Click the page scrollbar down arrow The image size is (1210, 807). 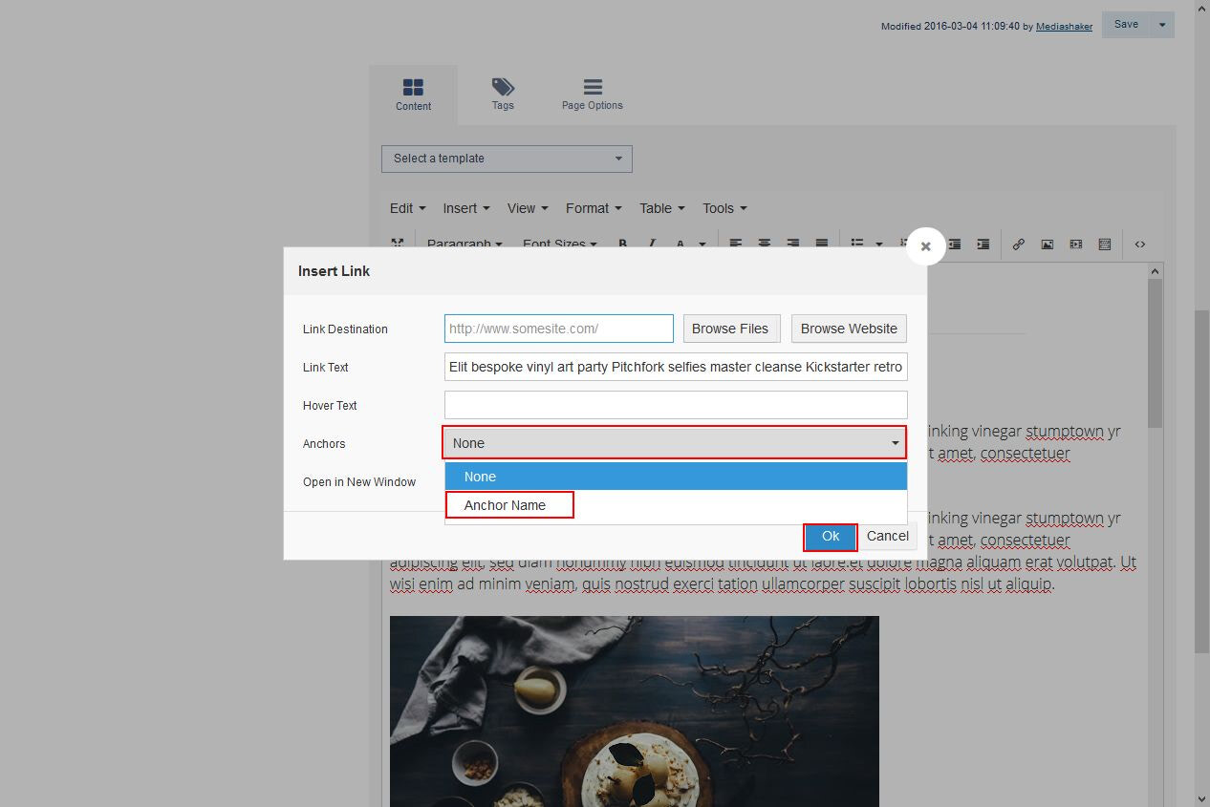(1201, 798)
